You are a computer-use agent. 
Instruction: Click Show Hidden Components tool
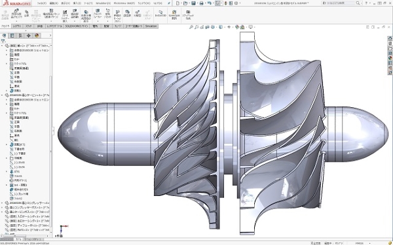(86, 16)
